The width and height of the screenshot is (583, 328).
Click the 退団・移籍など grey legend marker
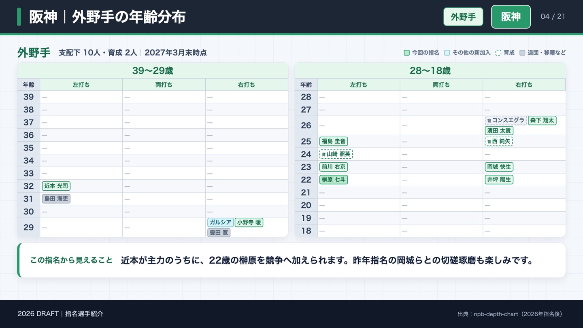click(522, 53)
